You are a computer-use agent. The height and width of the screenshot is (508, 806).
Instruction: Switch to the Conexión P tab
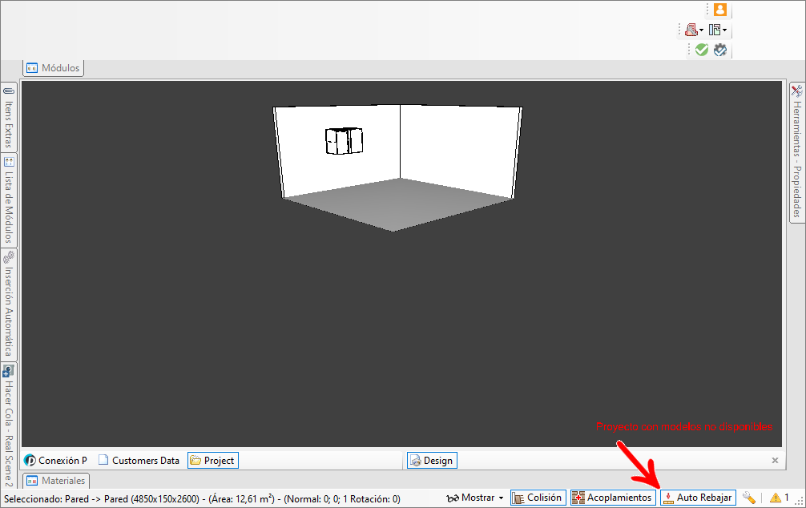(x=55, y=460)
